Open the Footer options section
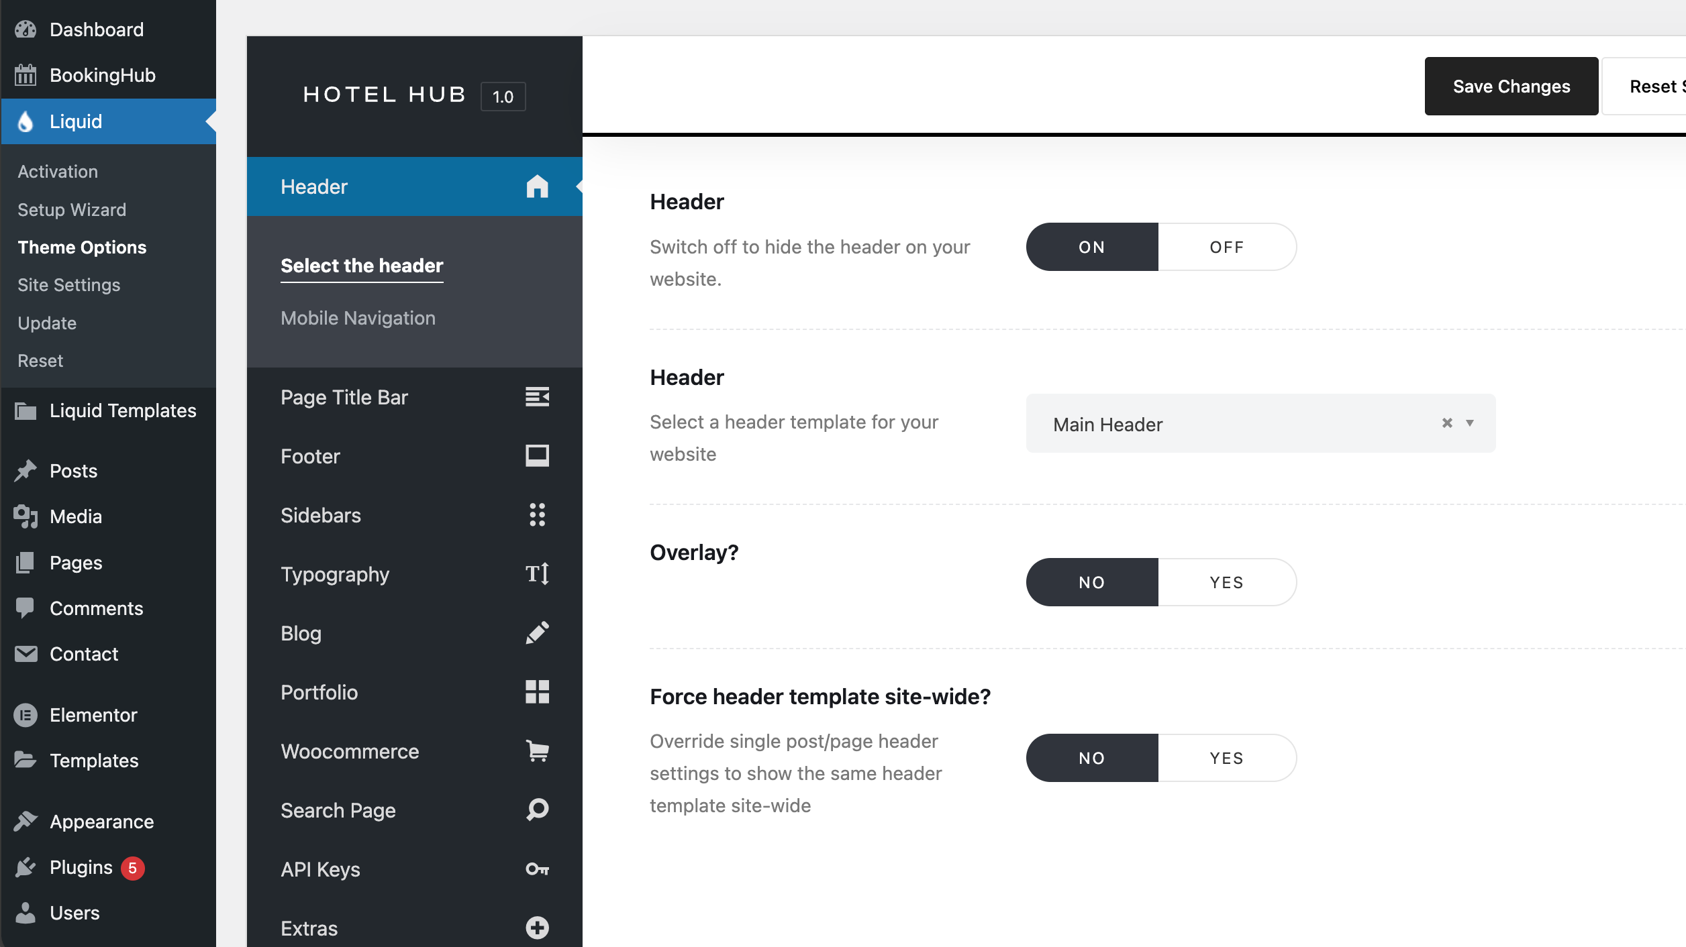This screenshot has height=947, width=1686. [x=310, y=457]
